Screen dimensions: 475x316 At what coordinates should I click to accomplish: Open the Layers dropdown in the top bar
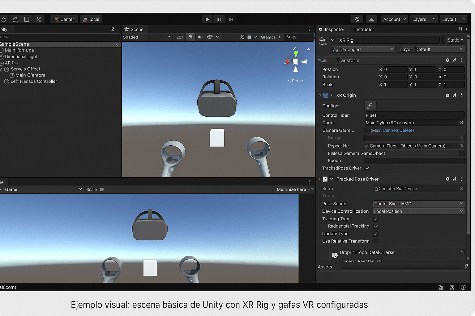click(423, 19)
